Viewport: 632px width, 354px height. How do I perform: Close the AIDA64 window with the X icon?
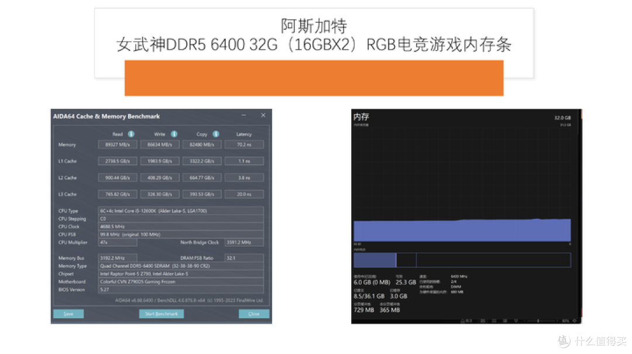263,115
